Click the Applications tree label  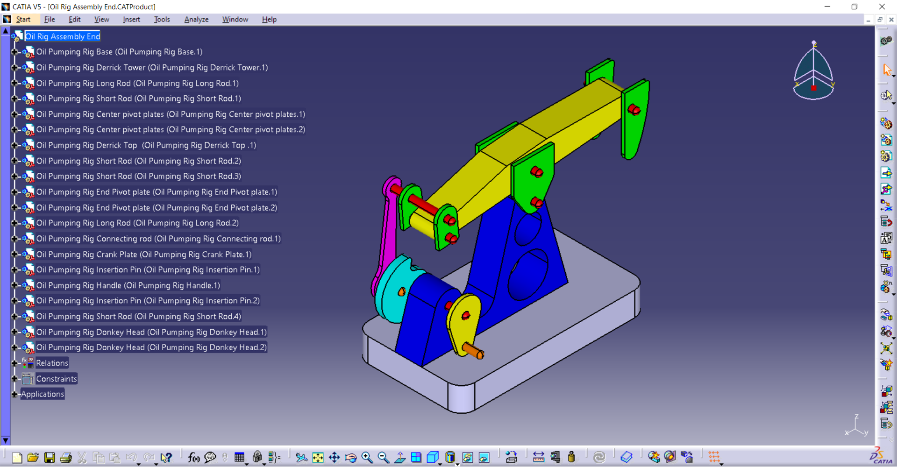[43, 394]
